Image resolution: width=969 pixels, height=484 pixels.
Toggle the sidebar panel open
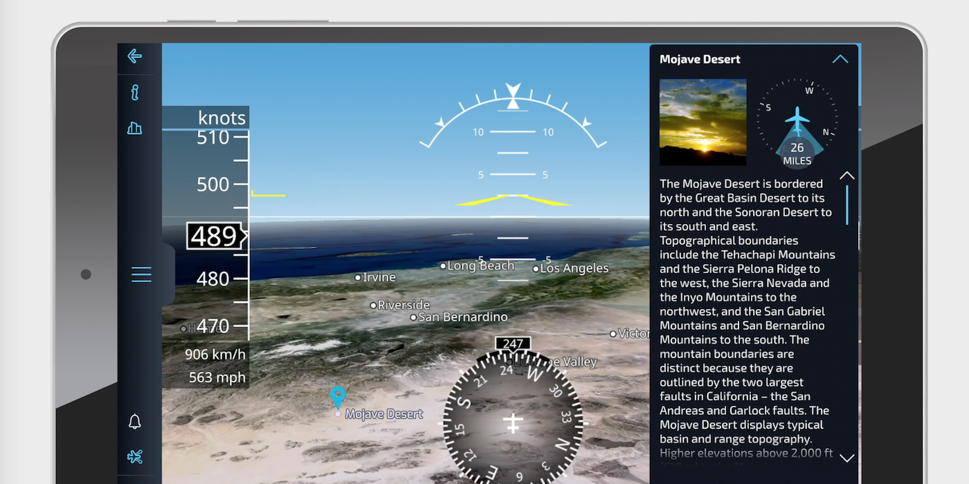pyautogui.click(x=167, y=274)
